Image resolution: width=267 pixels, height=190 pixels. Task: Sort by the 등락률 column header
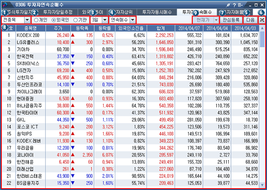[x=105, y=28]
